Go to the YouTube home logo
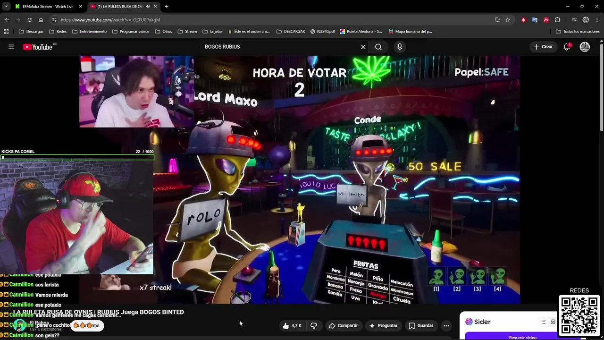Viewport: 604px width, 340px height. point(37,47)
